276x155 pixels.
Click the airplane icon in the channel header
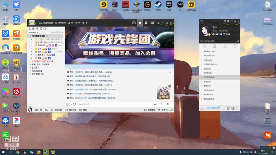coord(79,23)
